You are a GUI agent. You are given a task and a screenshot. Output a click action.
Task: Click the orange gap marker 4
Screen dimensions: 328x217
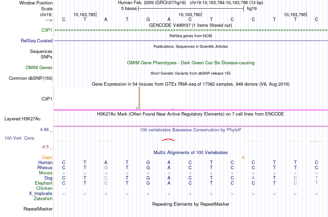(x=243, y=158)
